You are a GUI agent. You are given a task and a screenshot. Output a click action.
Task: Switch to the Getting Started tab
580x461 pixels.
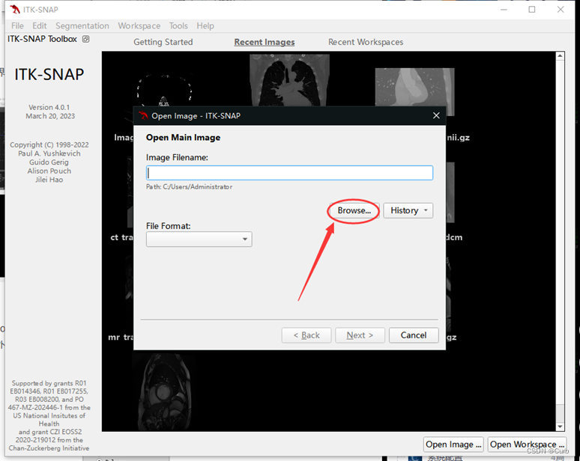(163, 42)
